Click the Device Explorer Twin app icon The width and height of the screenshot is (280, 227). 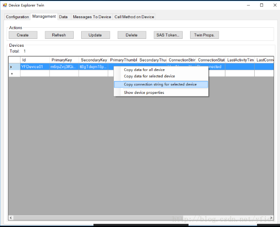[x=5, y=5]
